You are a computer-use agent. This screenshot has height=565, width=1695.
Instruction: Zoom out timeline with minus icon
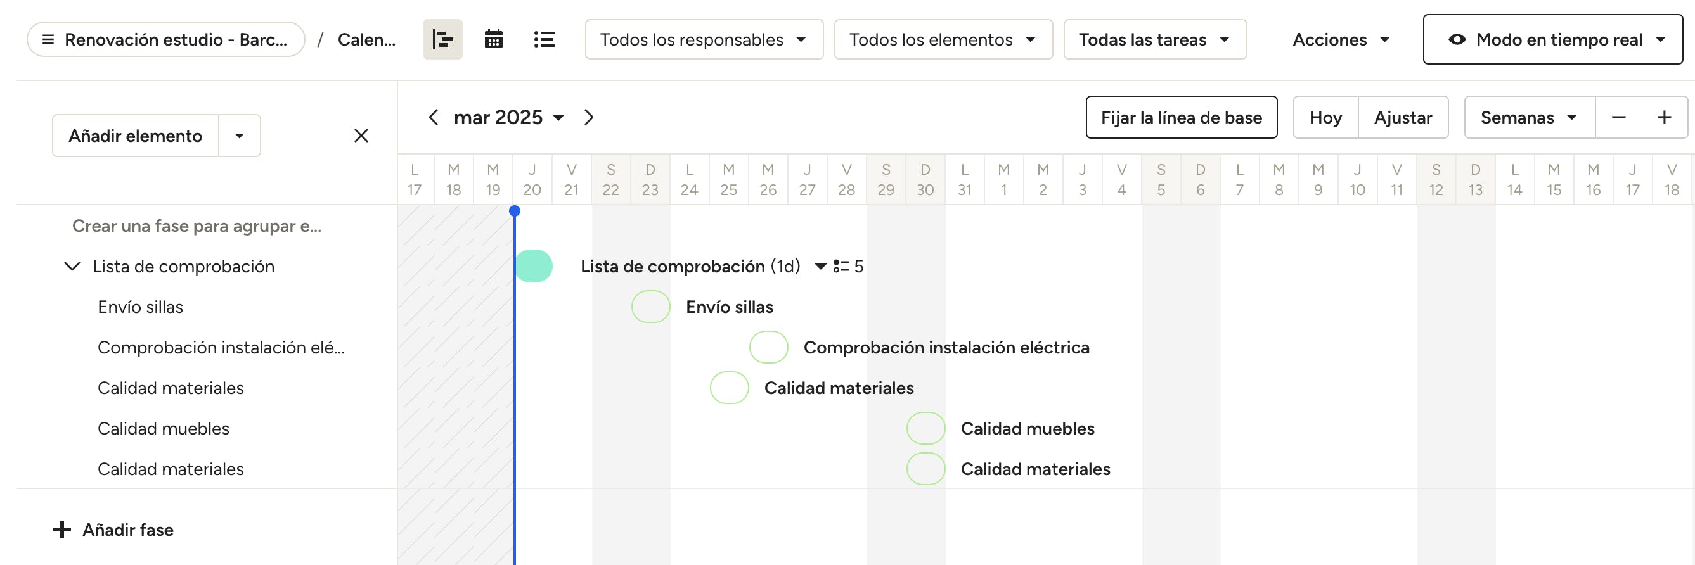pyautogui.click(x=1619, y=118)
